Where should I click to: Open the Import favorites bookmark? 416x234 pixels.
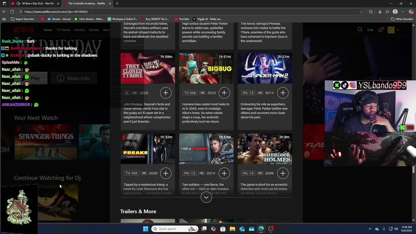coord(22,19)
